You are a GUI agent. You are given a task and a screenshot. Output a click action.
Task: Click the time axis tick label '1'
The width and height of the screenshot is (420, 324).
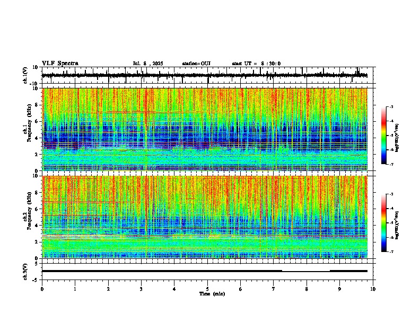click(75, 289)
